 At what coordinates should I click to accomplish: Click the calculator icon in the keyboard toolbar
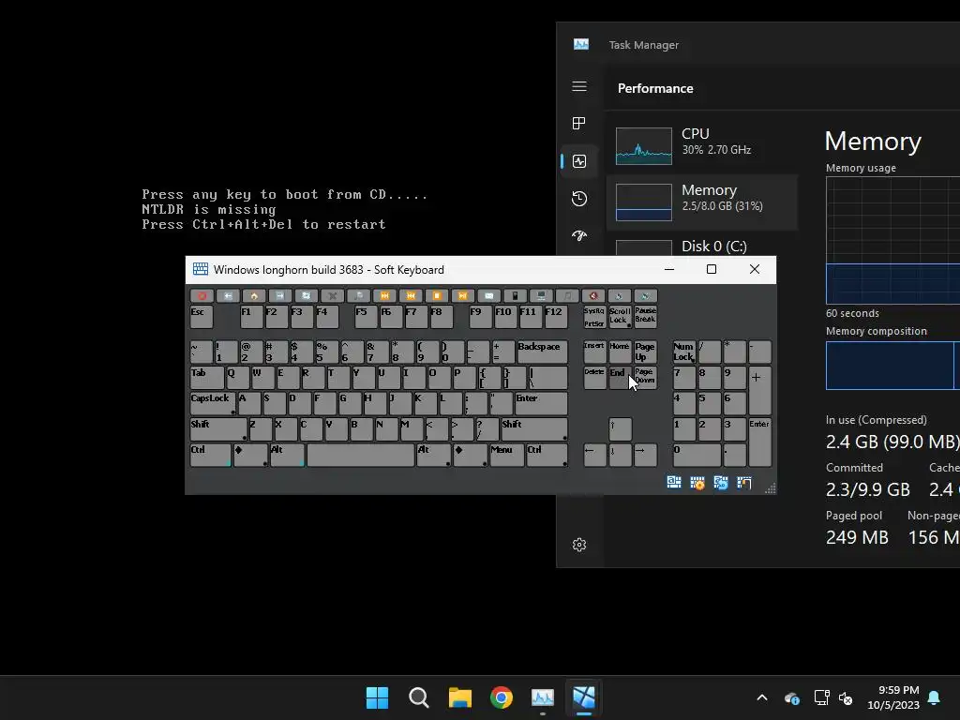tap(515, 295)
